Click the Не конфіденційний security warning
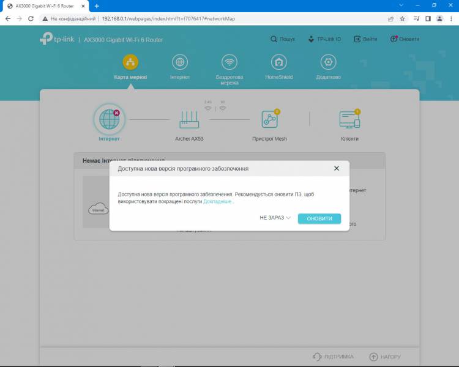Screen dimensions: 459x367 (x=69, y=19)
